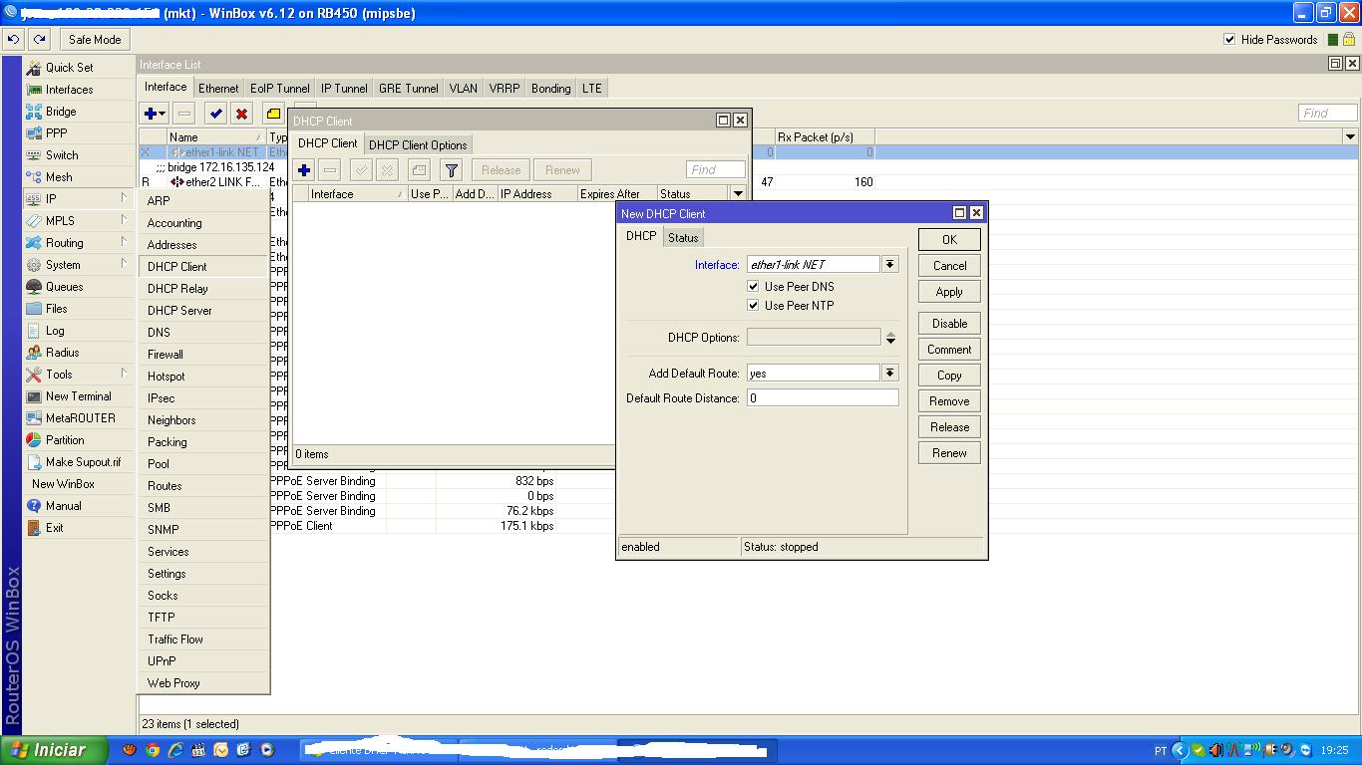Click Copy button in New DHCP Client

click(949, 376)
